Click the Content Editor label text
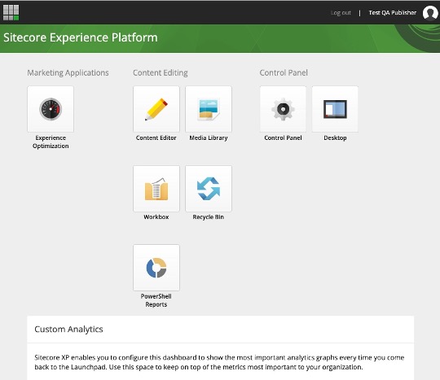 (156, 138)
